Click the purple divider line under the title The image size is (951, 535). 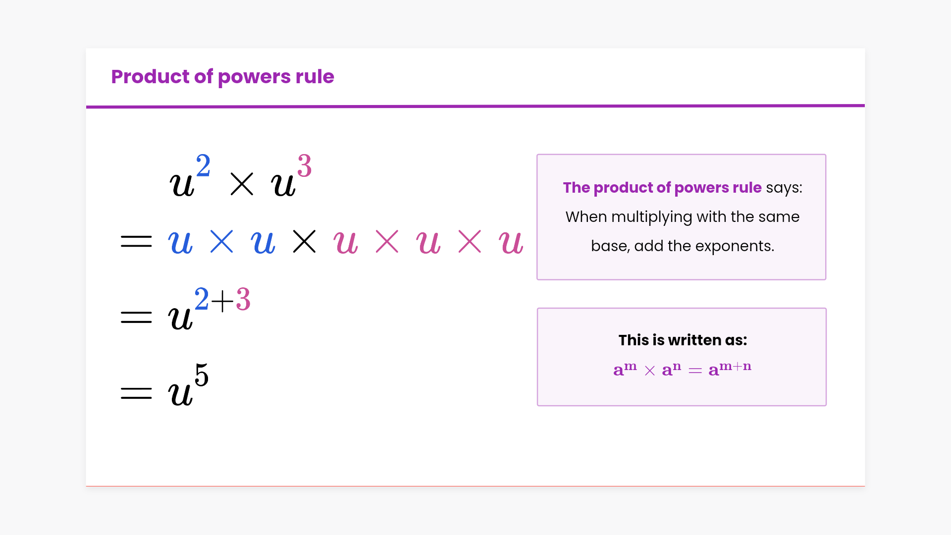click(x=475, y=106)
